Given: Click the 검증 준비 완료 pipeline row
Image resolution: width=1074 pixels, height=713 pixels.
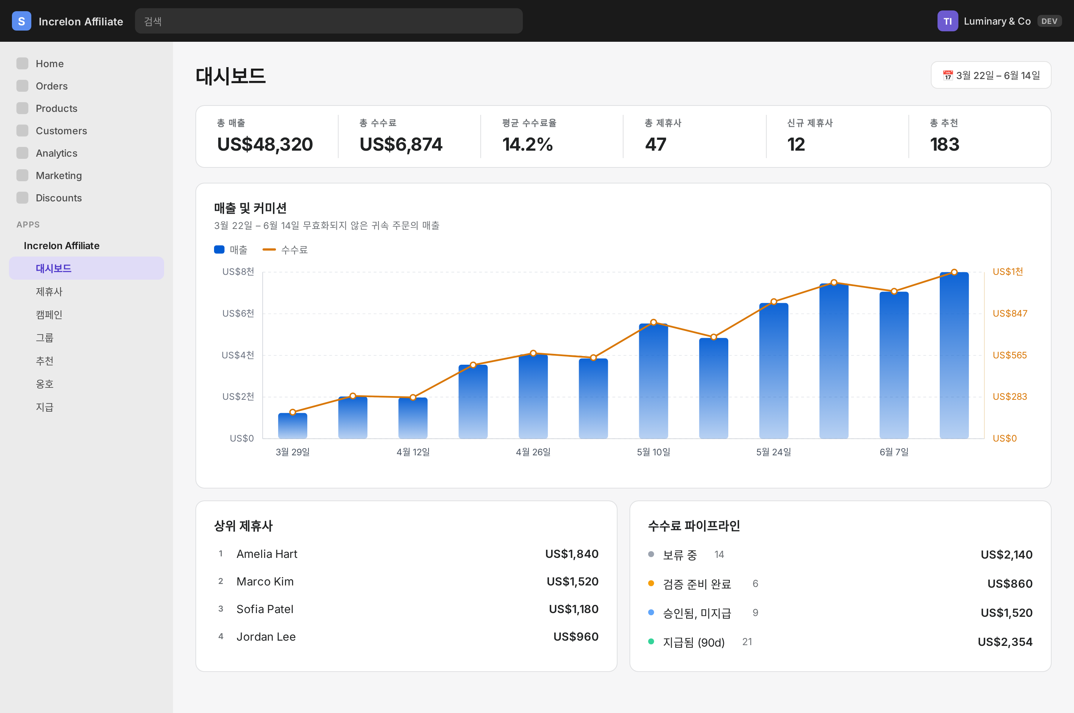Looking at the screenshot, I should 840,583.
